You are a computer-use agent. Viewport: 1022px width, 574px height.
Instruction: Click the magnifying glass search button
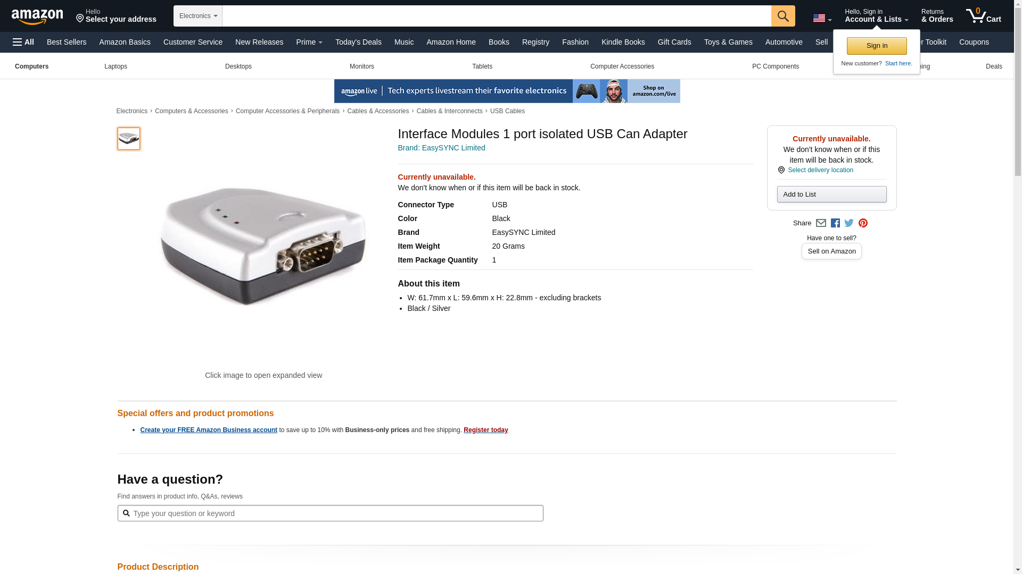[782, 16]
